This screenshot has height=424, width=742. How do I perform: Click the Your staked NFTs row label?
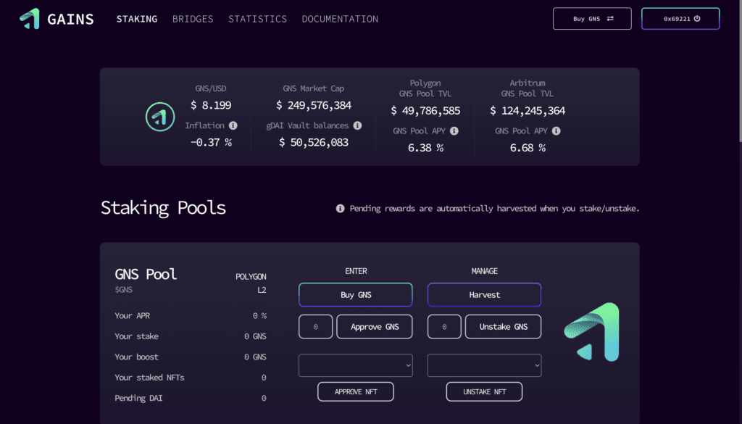(149, 378)
